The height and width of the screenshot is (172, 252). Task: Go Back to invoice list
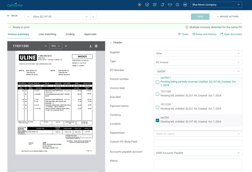coord(12,15)
